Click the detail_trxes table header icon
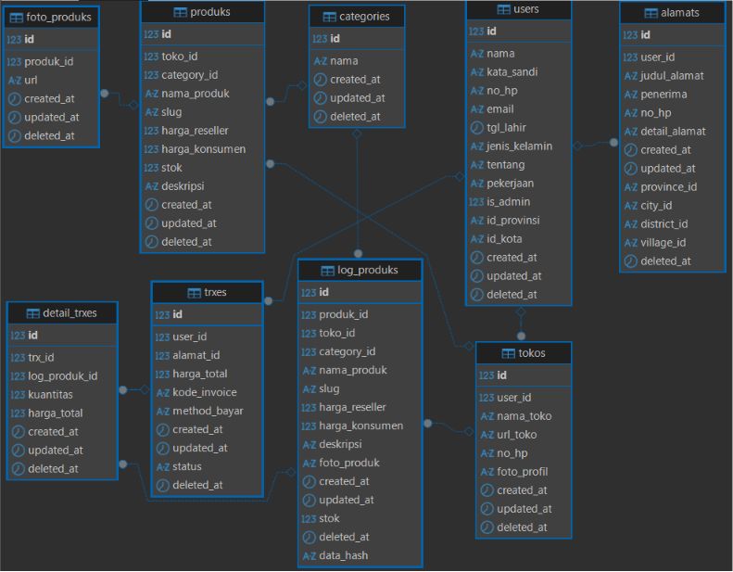The width and height of the screenshot is (733, 572). (32, 313)
